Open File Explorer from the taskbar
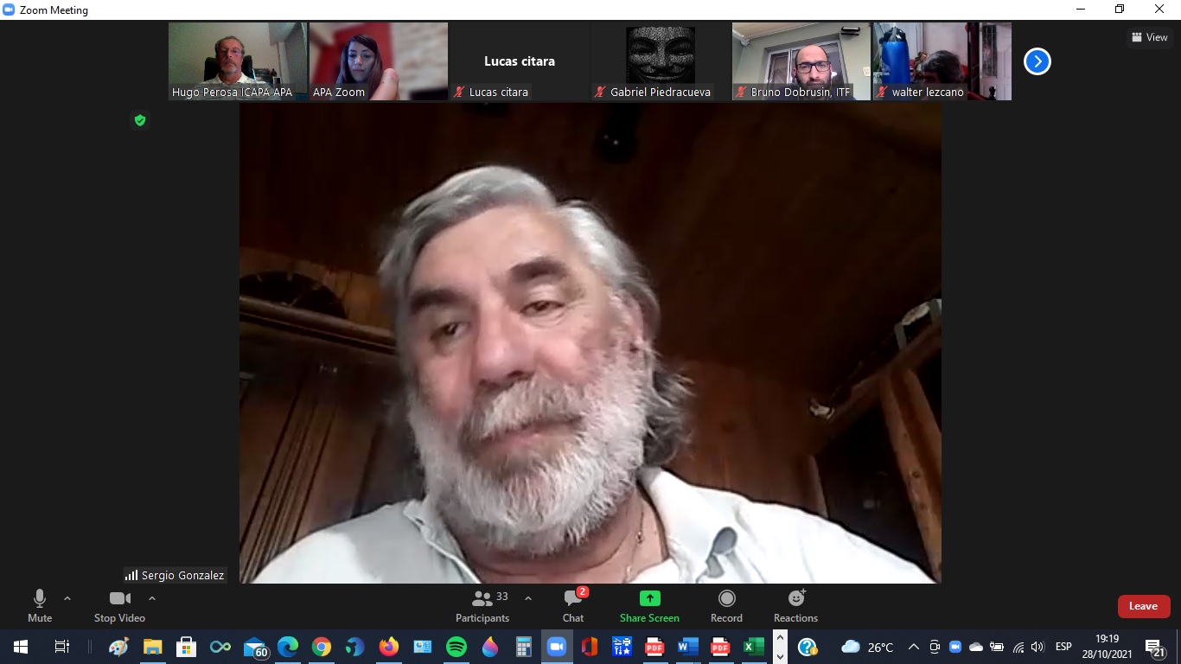The image size is (1181, 664). coord(152,646)
